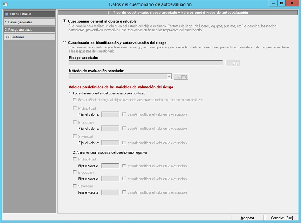The image size is (301, 223).
Task: Maximize the questionnaire window
Action: click(x=282, y=3)
